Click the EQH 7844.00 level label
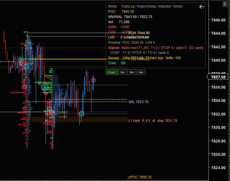 pyautogui.click(x=139, y=33)
